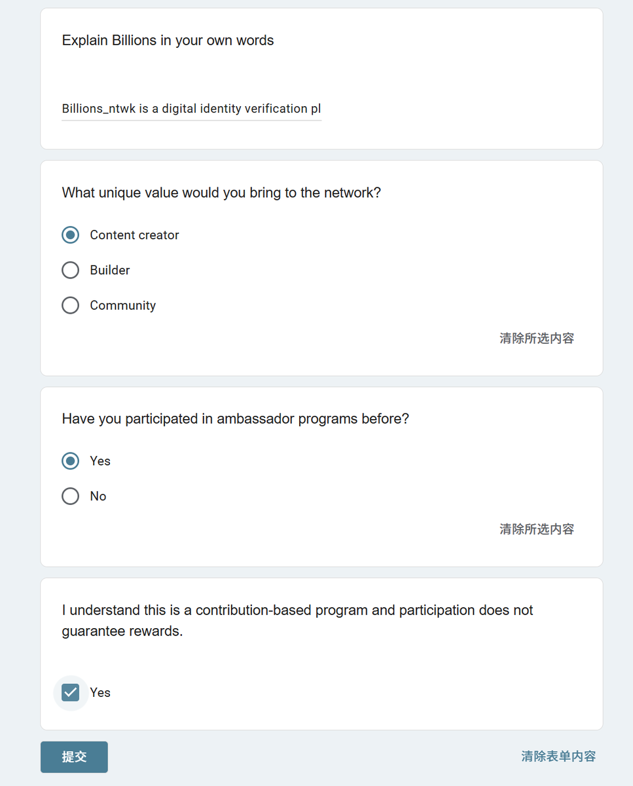Click the 'Explain Billions in your own words' heading
Screen dimensions: 633x786
(168, 41)
